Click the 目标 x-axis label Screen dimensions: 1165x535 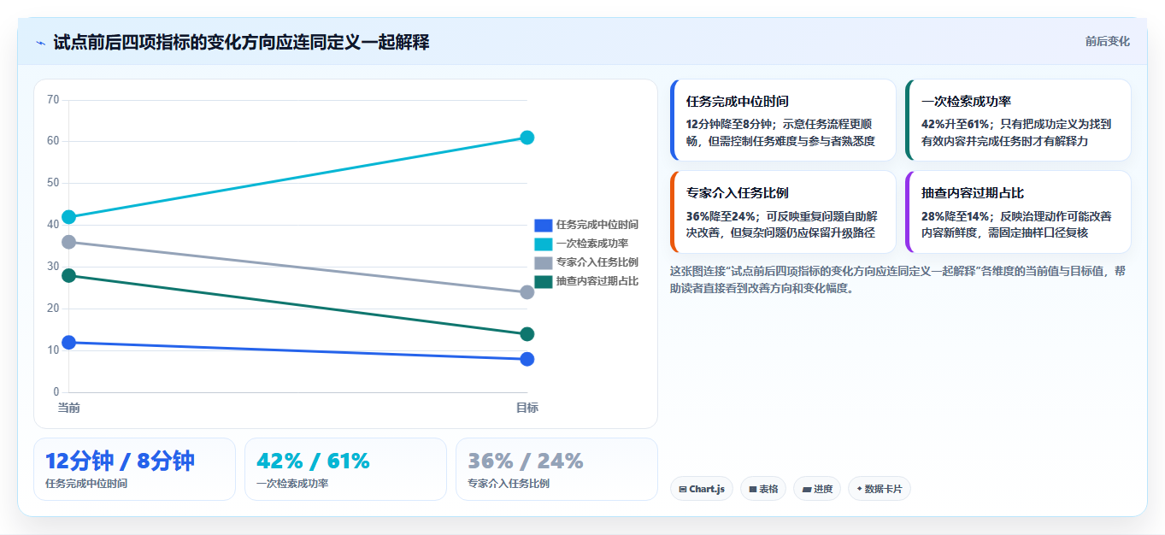(x=527, y=408)
